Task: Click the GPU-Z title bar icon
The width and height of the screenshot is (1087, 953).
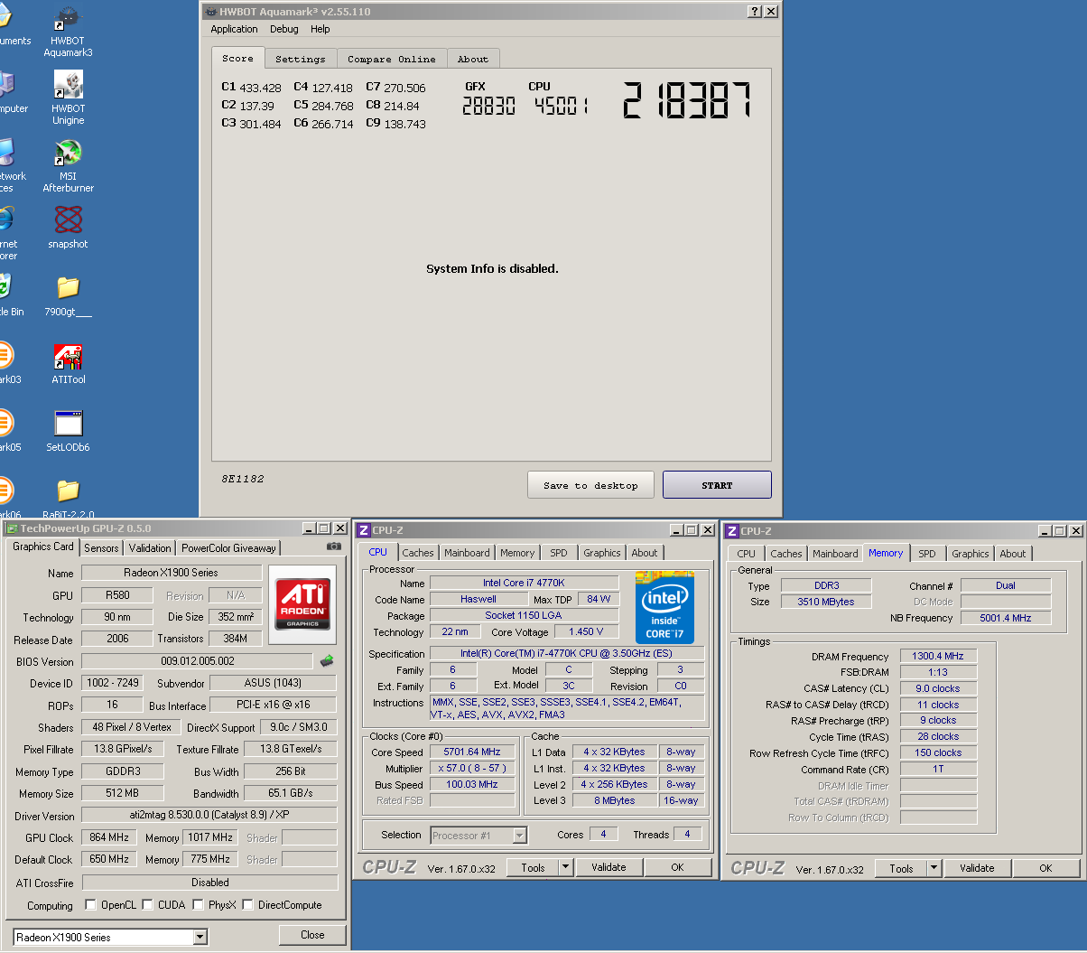Action: (x=12, y=528)
